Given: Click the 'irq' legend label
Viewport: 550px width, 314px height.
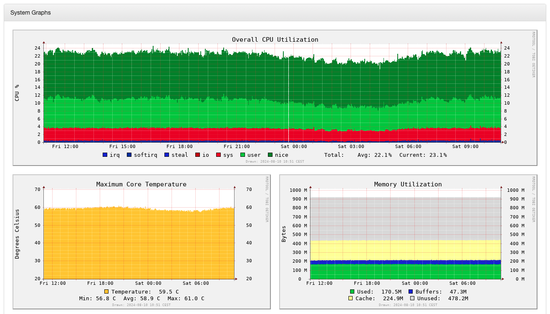Looking at the screenshot, I should click(x=114, y=155).
